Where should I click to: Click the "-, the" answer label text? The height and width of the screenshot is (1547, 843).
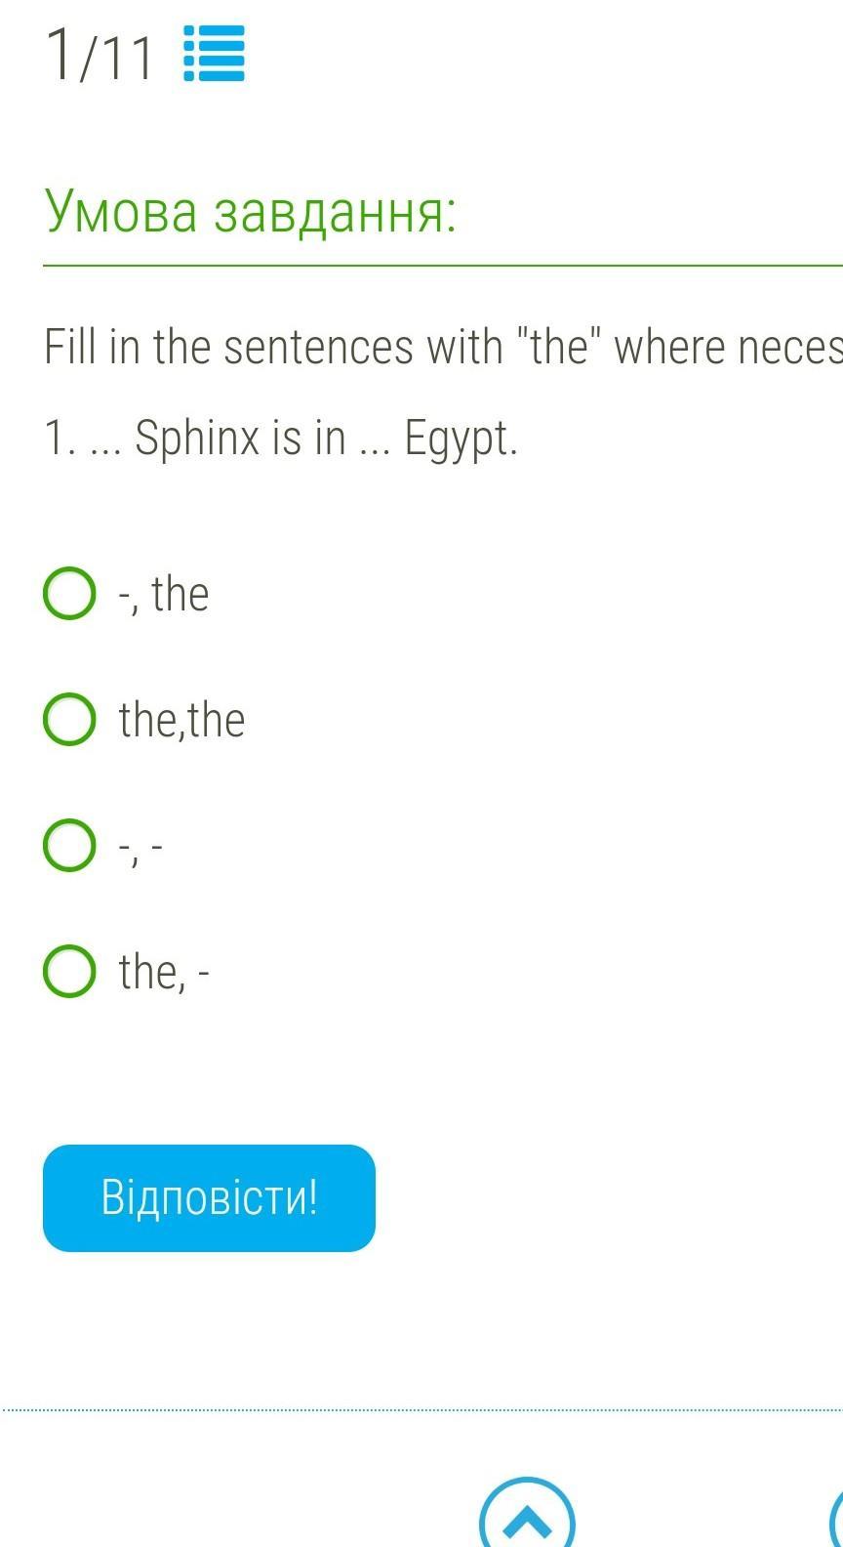(x=163, y=594)
